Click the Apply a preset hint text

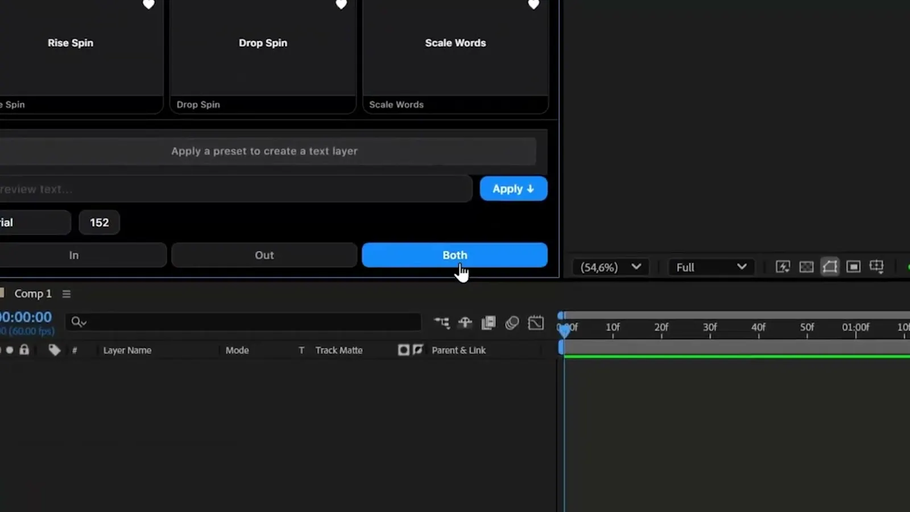264,151
